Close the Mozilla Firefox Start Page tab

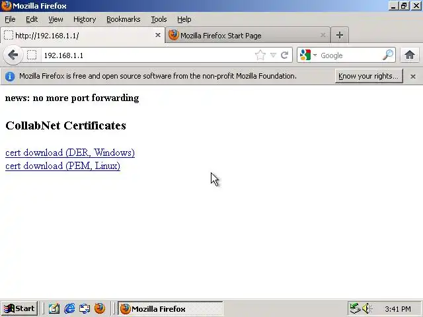pyautogui.click(x=323, y=35)
